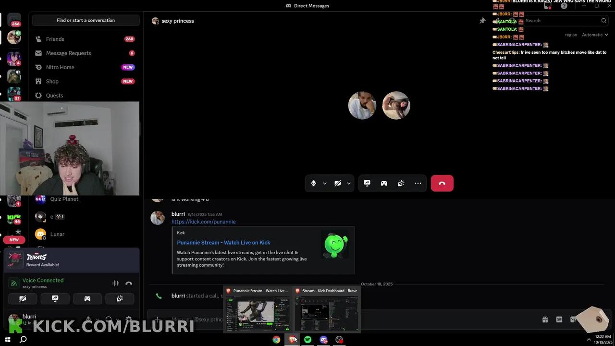Image resolution: width=615 pixels, height=346 pixels.
Task: Click sexy princess's avatar in the call
Action: pyautogui.click(x=396, y=105)
